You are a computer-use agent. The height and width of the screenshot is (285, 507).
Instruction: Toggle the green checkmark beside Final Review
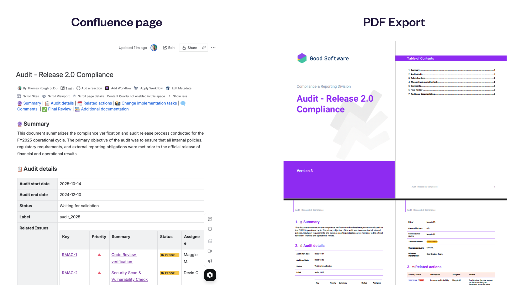(44, 109)
